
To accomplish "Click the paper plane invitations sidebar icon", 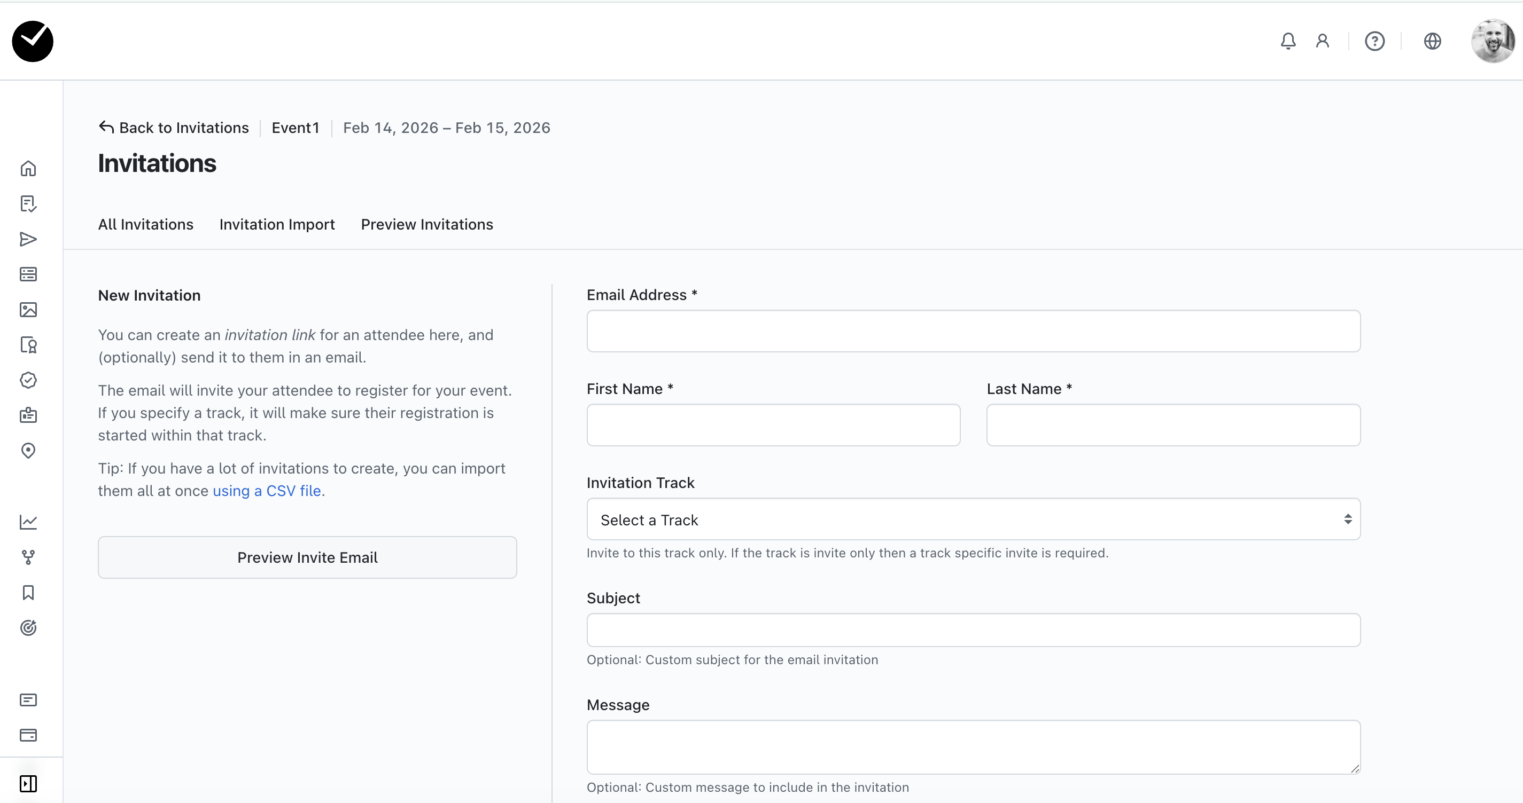I will pyautogui.click(x=28, y=239).
